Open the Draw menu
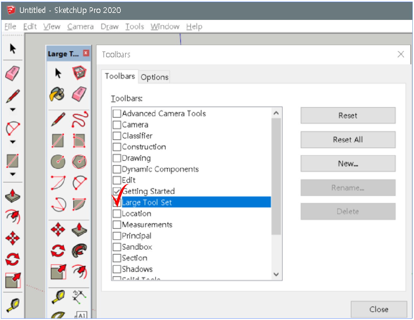This screenshot has width=414, height=320. [110, 27]
